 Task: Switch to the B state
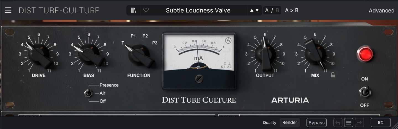(x=277, y=11)
